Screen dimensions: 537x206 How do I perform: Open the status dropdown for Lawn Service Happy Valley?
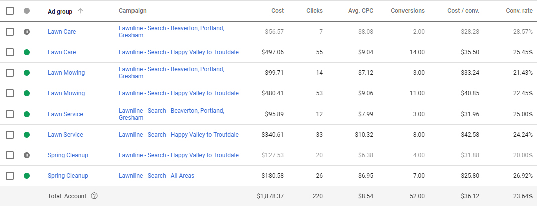click(27, 134)
